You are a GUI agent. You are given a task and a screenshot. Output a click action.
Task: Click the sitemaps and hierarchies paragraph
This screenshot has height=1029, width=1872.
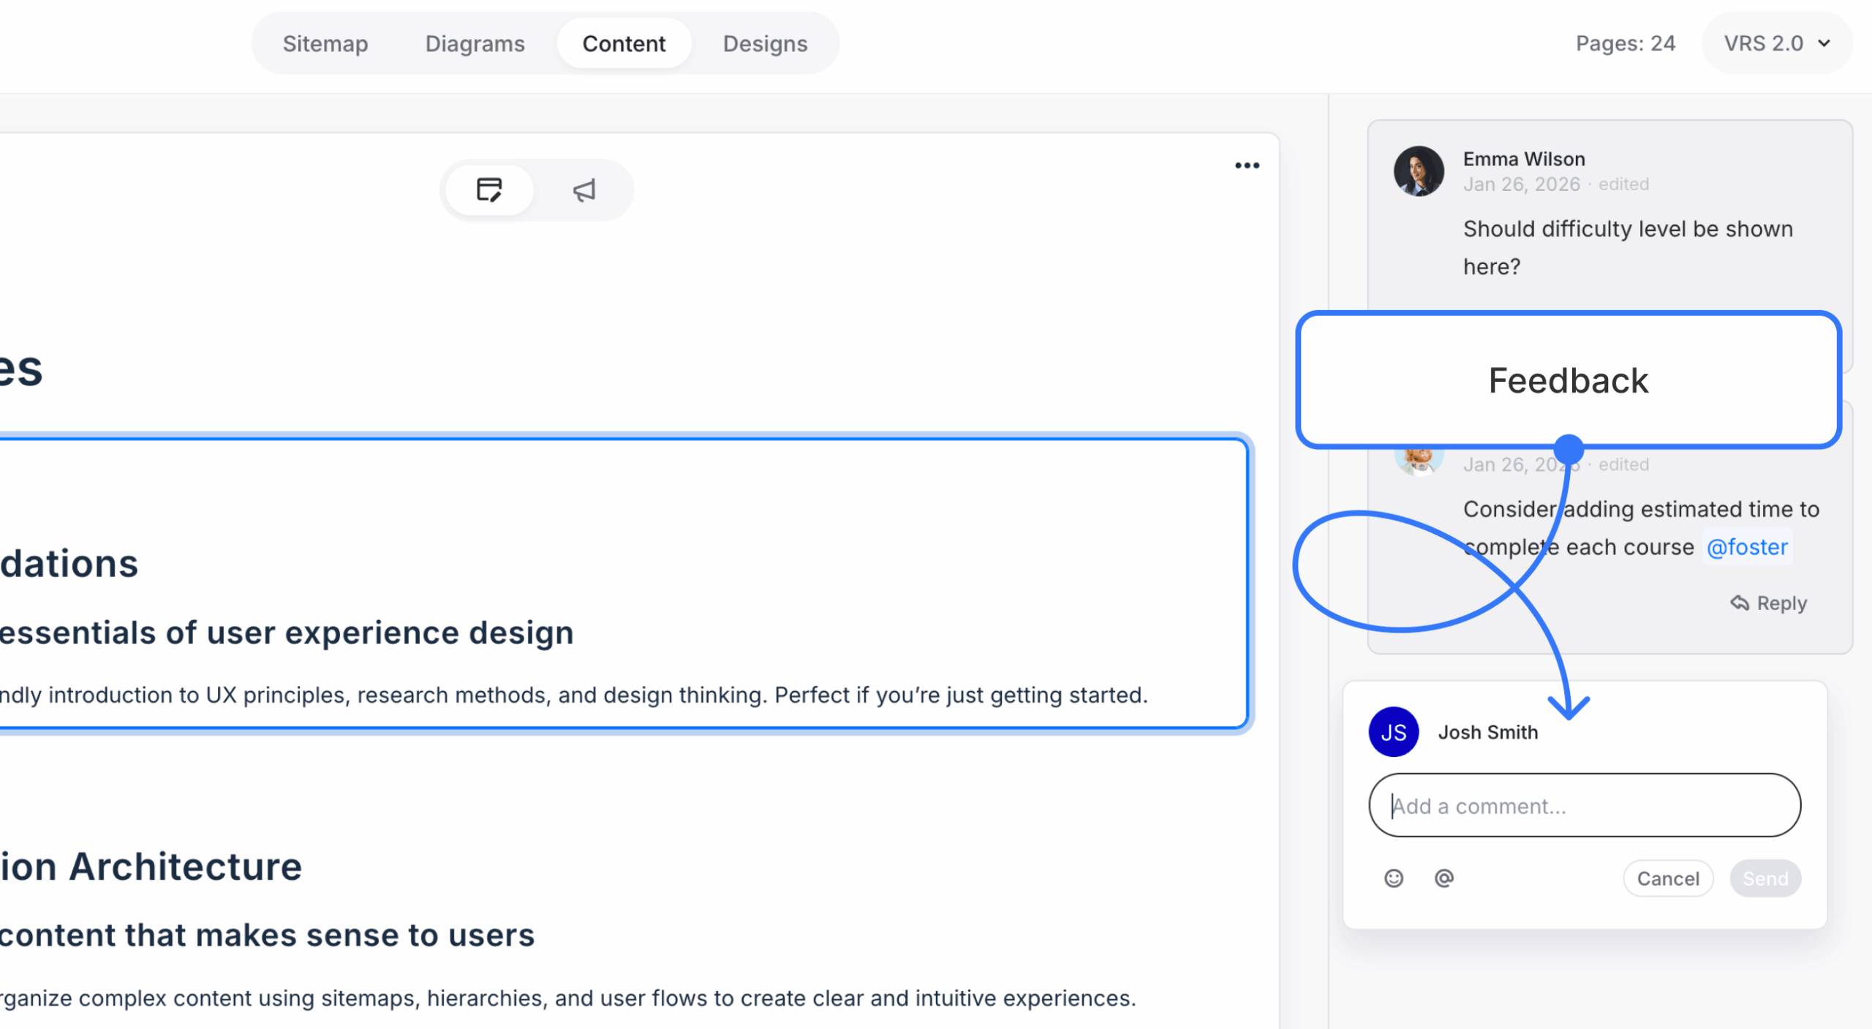point(568,998)
